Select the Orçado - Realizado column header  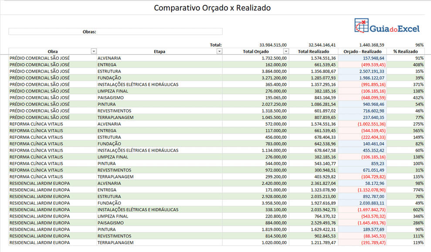click(x=362, y=51)
